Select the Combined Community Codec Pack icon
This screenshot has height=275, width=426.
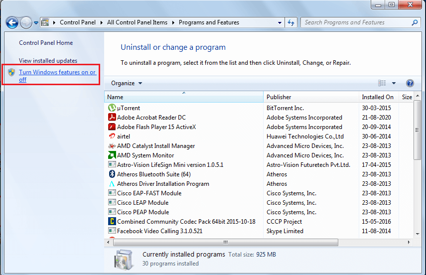point(112,222)
